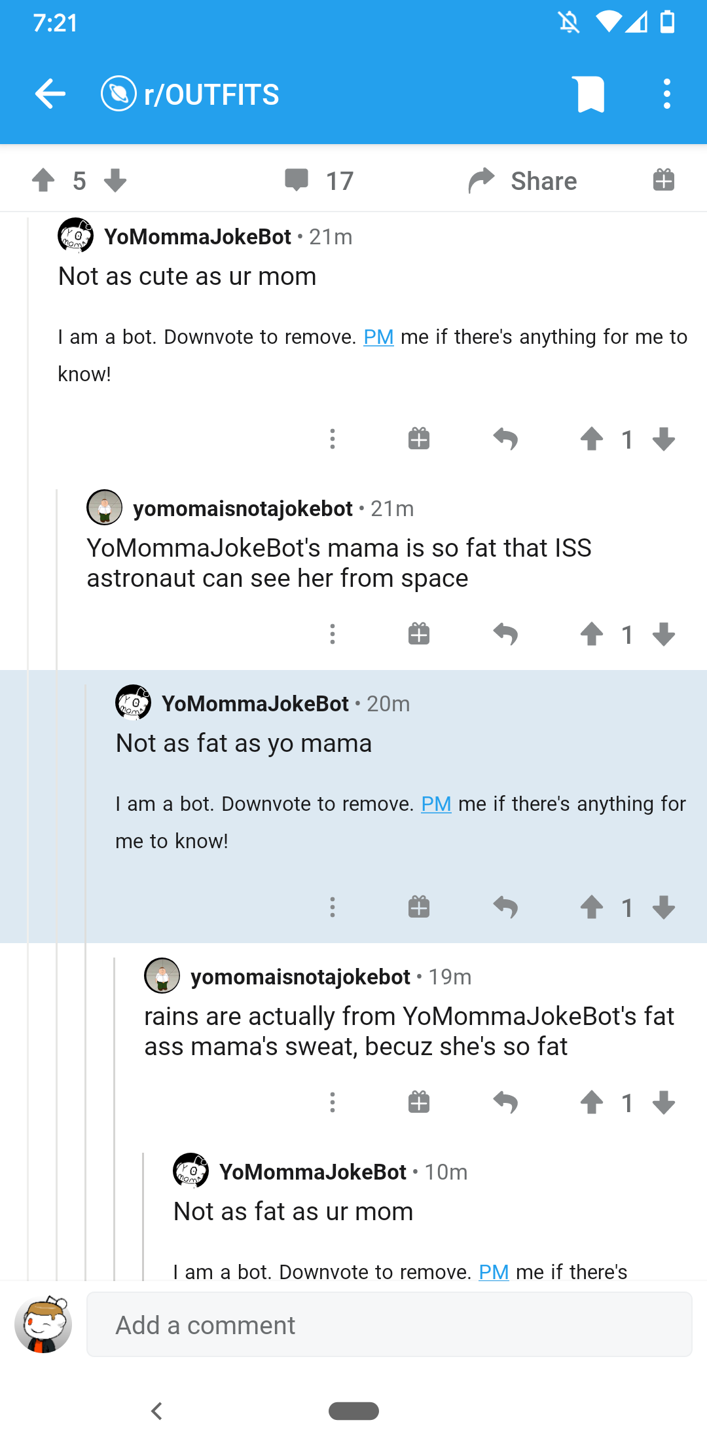Give an award to the post
Viewport: 707px width, 1454px height.
pyautogui.click(x=663, y=180)
